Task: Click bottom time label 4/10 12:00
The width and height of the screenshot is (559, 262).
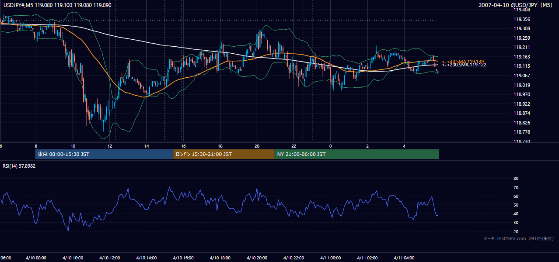Action: [109, 258]
